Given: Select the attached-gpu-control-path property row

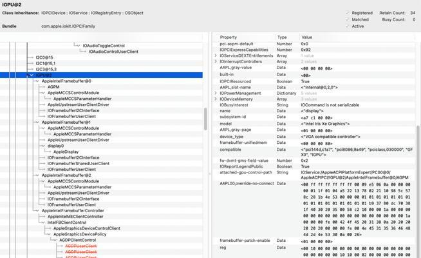Looking at the screenshot, I should (314, 175).
